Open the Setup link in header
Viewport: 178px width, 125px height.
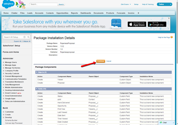coord(136,4)
